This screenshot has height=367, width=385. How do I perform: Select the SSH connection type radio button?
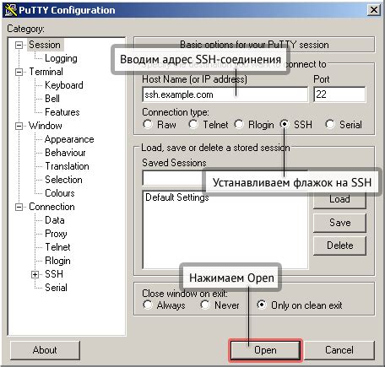[x=285, y=124]
